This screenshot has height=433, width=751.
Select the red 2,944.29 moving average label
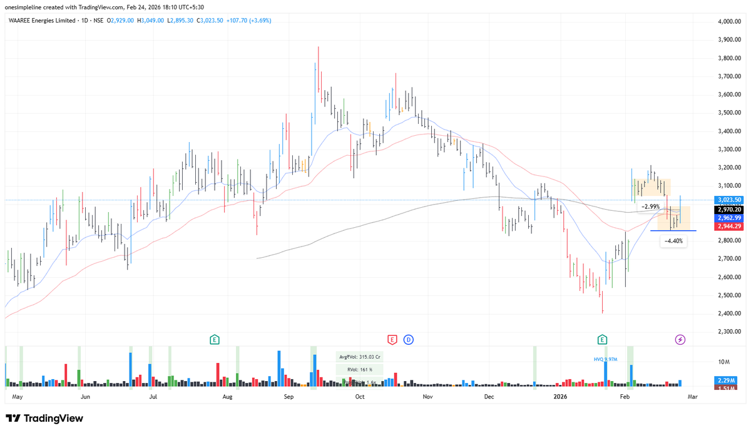coord(729,226)
